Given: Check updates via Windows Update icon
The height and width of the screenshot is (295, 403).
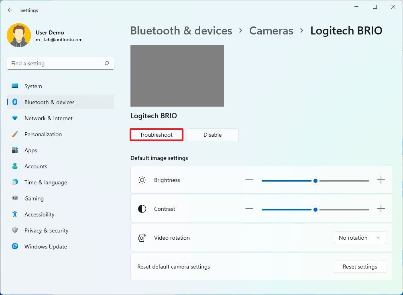Looking at the screenshot, I should click(16, 247).
